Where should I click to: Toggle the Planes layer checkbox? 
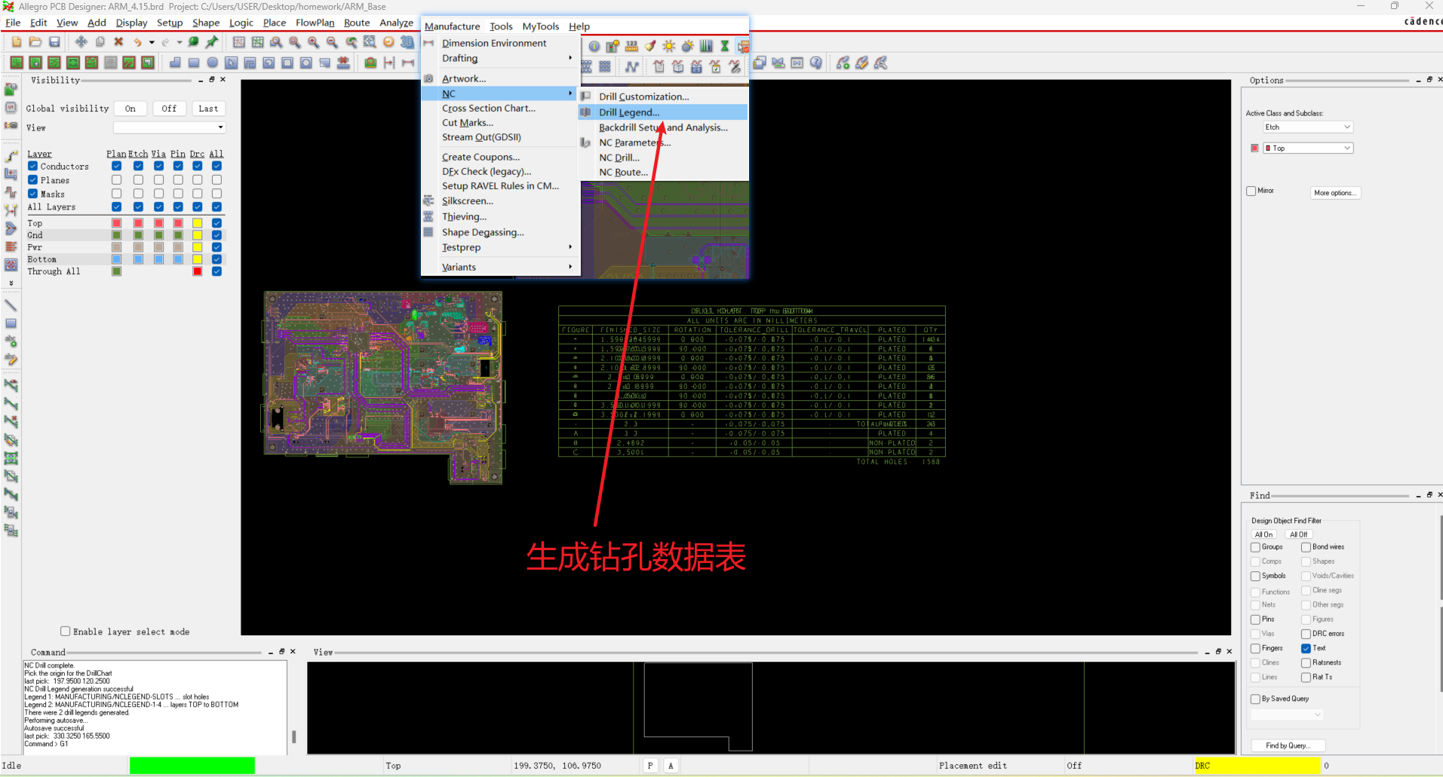pos(32,179)
